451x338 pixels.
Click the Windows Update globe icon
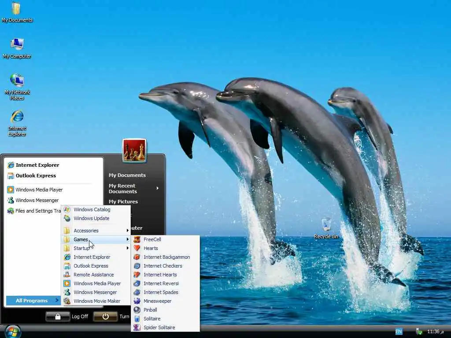[x=67, y=218]
